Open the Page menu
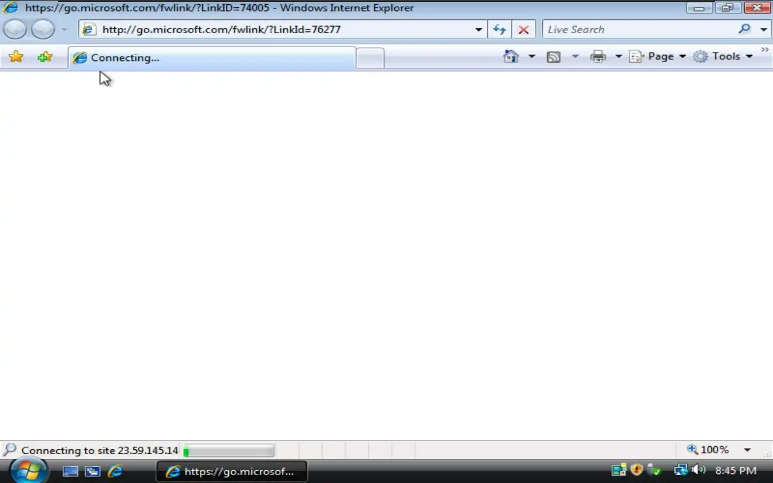The height and width of the screenshot is (483, 773). click(x=658, y=56)
